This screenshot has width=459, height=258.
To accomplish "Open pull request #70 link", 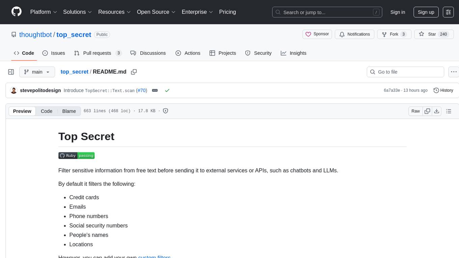I will tap(141, 91).
